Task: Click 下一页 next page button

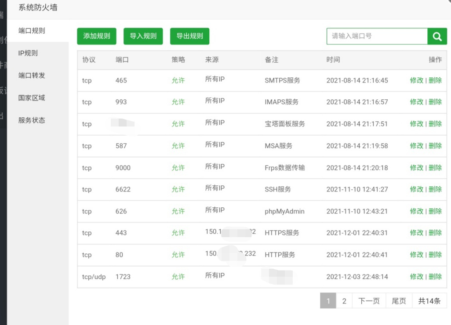Action: pyautogui.click(x=369, y=301)
